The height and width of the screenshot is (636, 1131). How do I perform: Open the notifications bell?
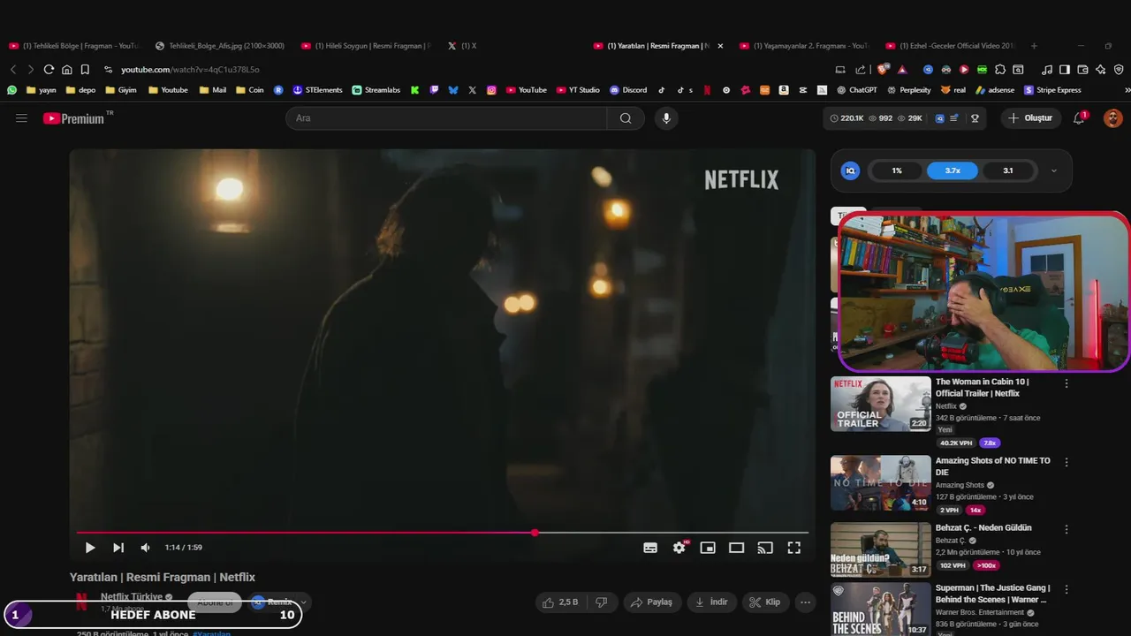(1079, 118)
